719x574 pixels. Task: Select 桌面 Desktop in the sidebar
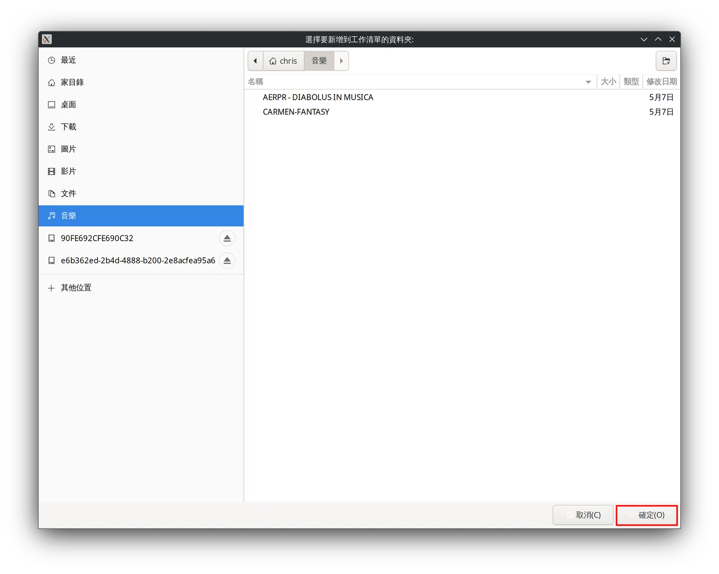[x=141, y=105]
